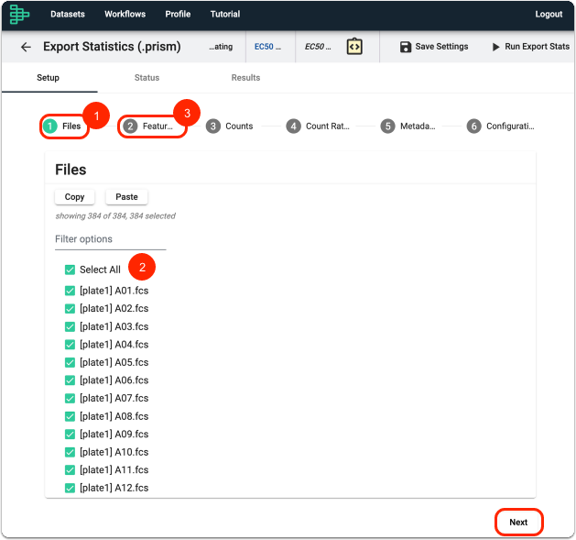Click the [plate1] A01.fcs filename text
Image resolution: width=576 pixels, height=540 pixels.
pos(114,291)
